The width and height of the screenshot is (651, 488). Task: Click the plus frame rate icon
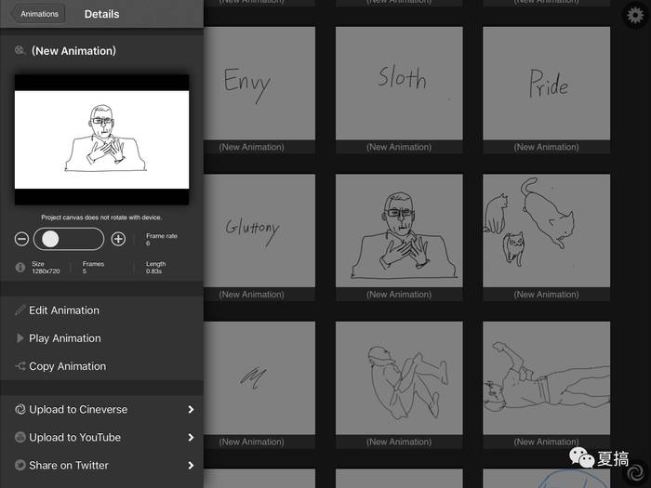coord(118,239)
